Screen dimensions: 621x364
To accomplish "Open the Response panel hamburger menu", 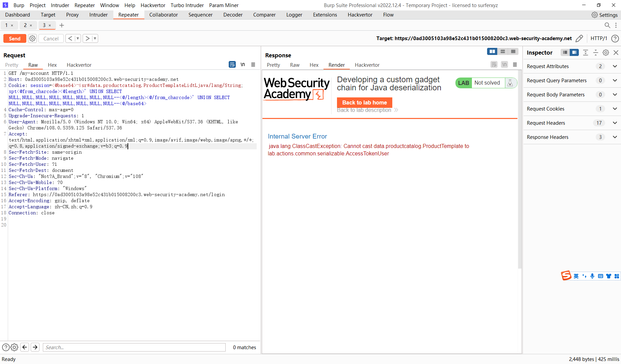I will 515,64.
